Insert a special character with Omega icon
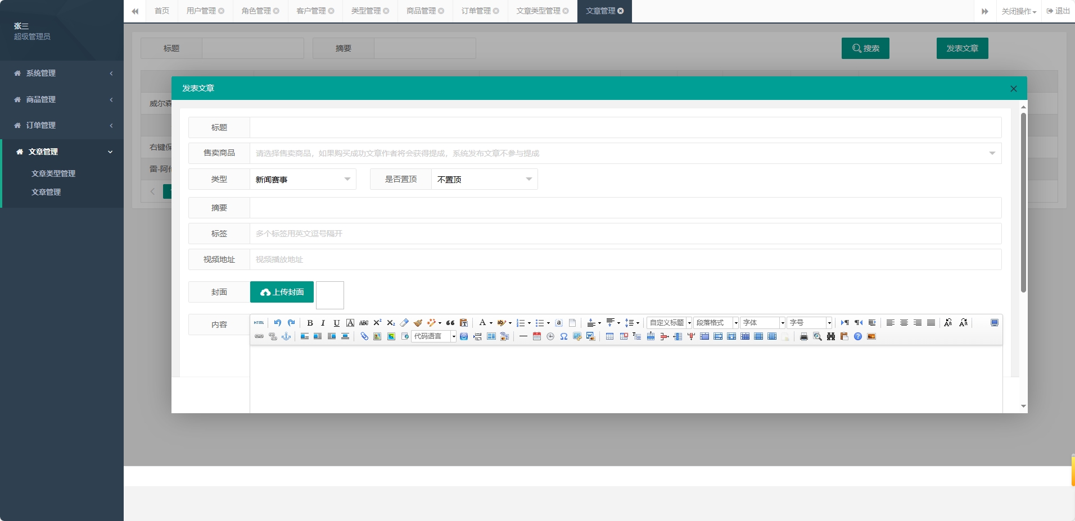The image size is (1075, 521). [564, 336]
